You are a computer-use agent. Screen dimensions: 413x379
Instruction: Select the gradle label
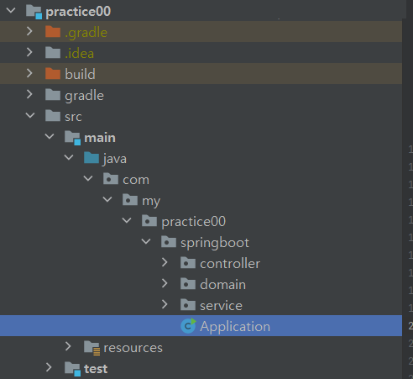[84, 96]
